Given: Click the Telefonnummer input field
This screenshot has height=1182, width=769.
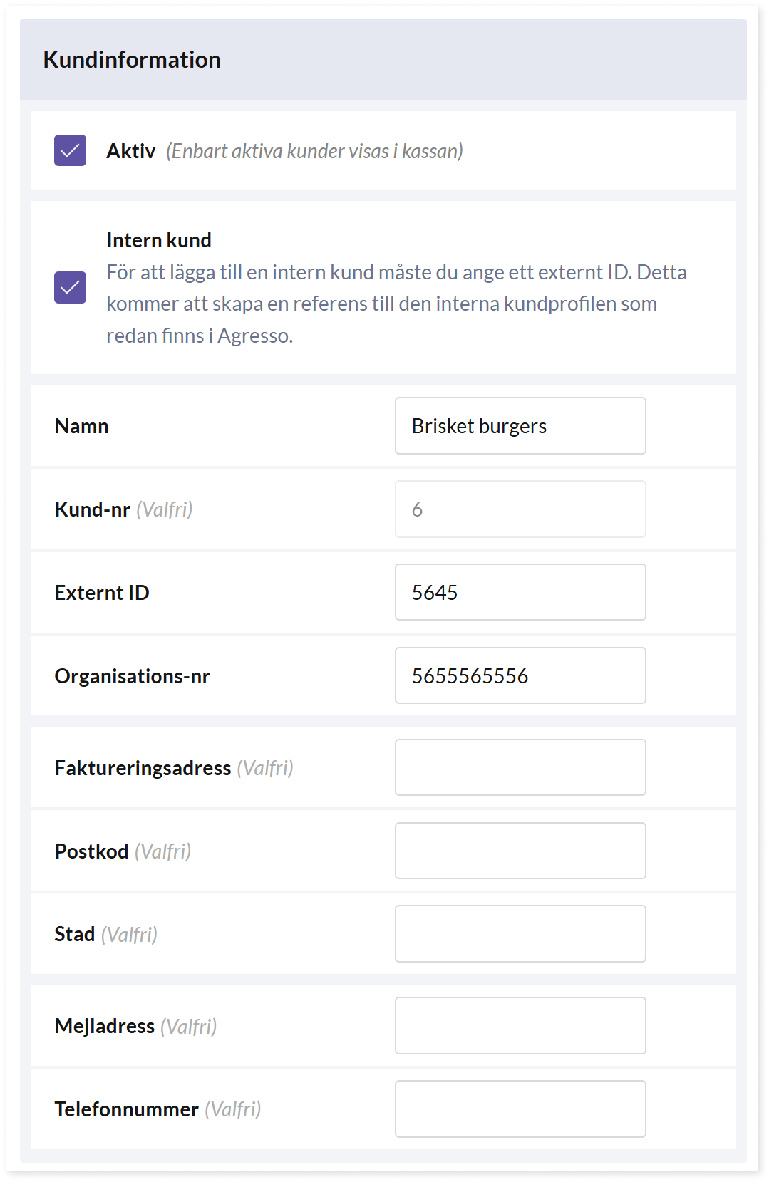Looking at the screenshot, I should [x=520, y=1109].
